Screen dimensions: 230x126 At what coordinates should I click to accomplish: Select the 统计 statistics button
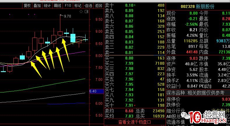tap(47, 6)
